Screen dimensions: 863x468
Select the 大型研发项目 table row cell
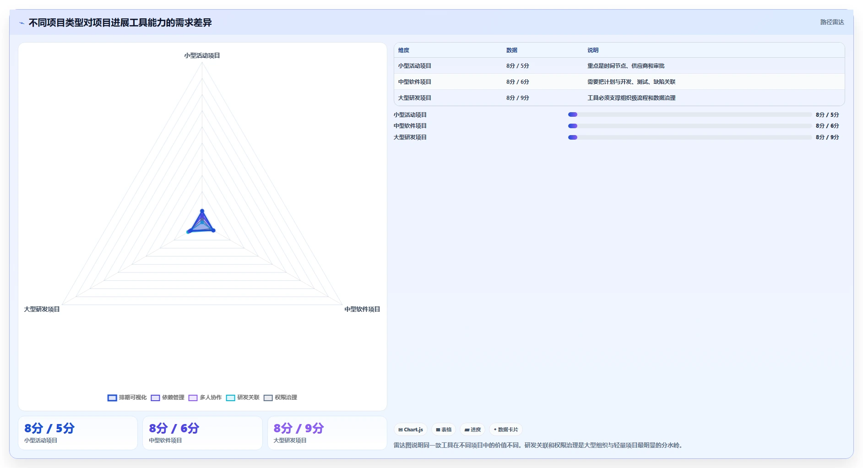pyautogui.click(x=415, y=98)
